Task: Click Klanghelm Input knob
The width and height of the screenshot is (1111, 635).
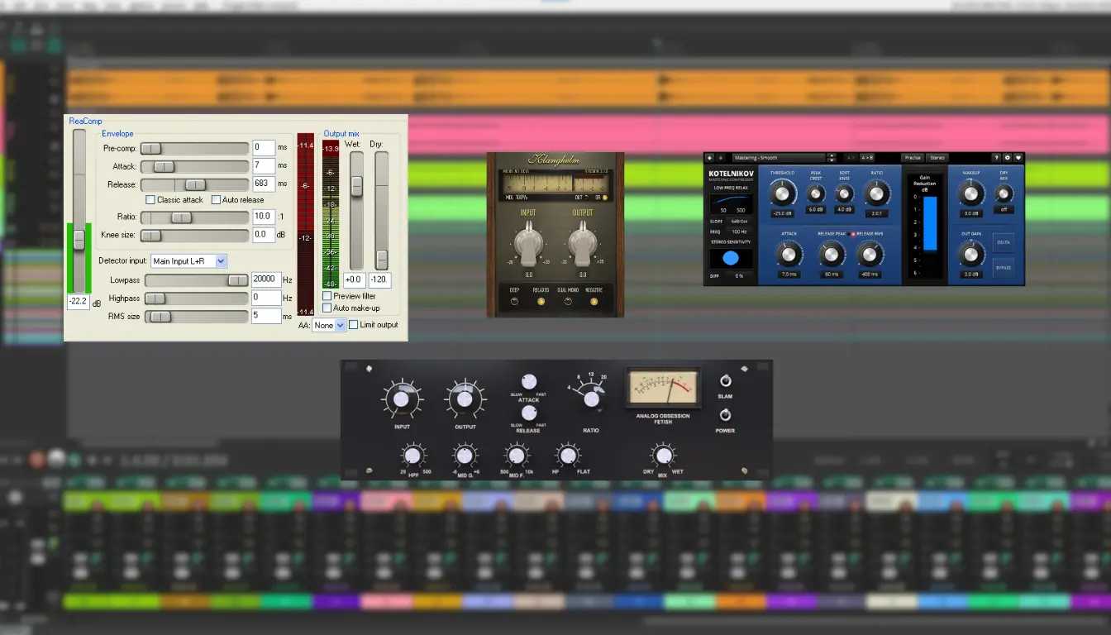Action: click(529, 244)
